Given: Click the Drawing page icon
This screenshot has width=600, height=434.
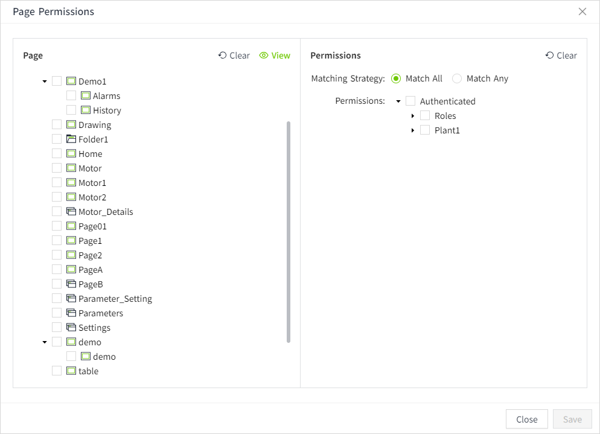Looking at the screenshot, I should tap(71, 125).
